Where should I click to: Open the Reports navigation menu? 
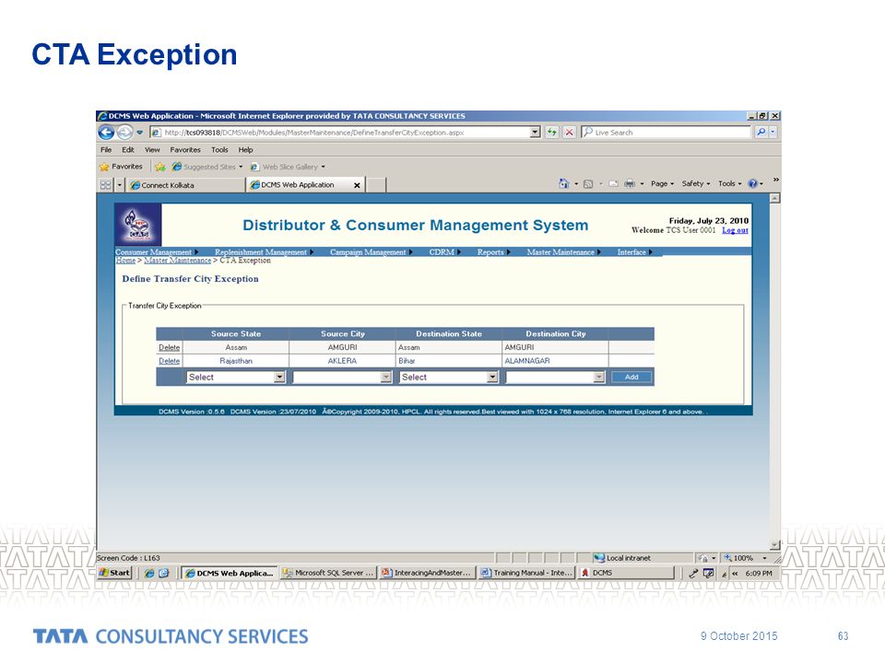coord(493,252)
